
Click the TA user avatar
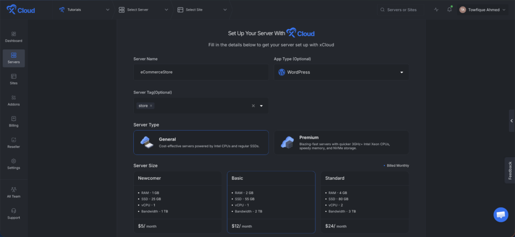pos(463,10)
